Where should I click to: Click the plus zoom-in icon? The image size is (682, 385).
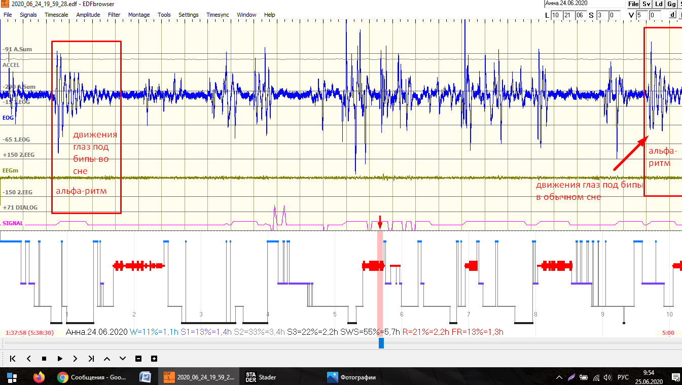pos(154,359)
